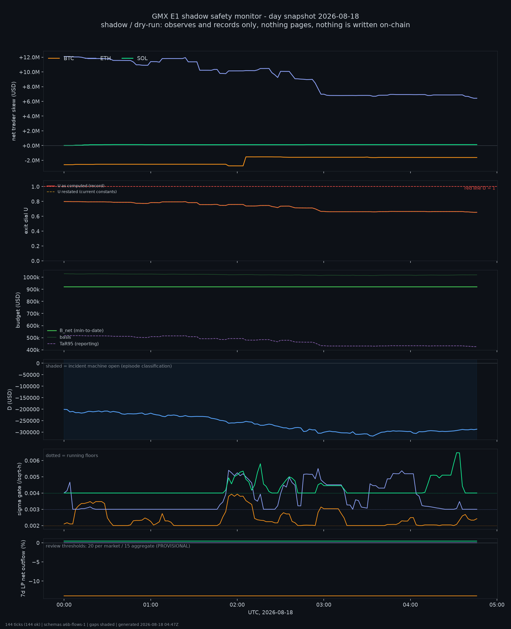Click the '0.2' tick on exit dial axis
This screenshot has height=629, width=511.
[x=35, y=246]
